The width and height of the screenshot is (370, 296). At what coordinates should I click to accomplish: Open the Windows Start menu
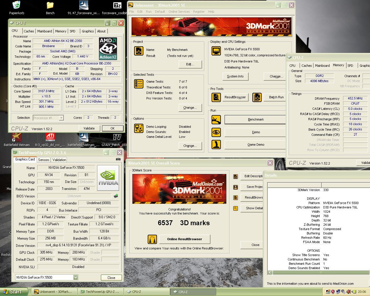click(x=14, y=292)
